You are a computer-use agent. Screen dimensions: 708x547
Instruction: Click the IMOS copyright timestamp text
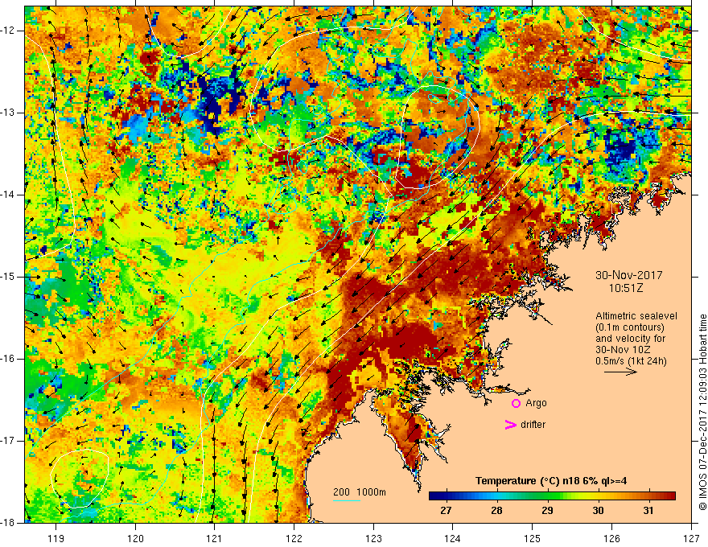702,413
